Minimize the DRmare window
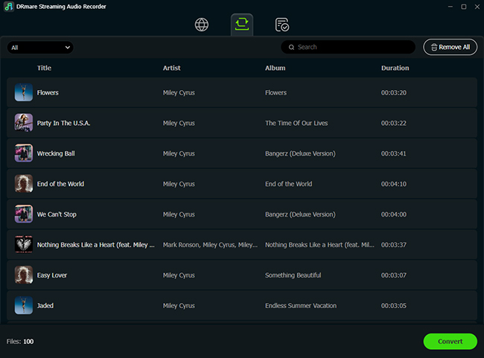This screenshot has height=358, width=484. (450, 7)
